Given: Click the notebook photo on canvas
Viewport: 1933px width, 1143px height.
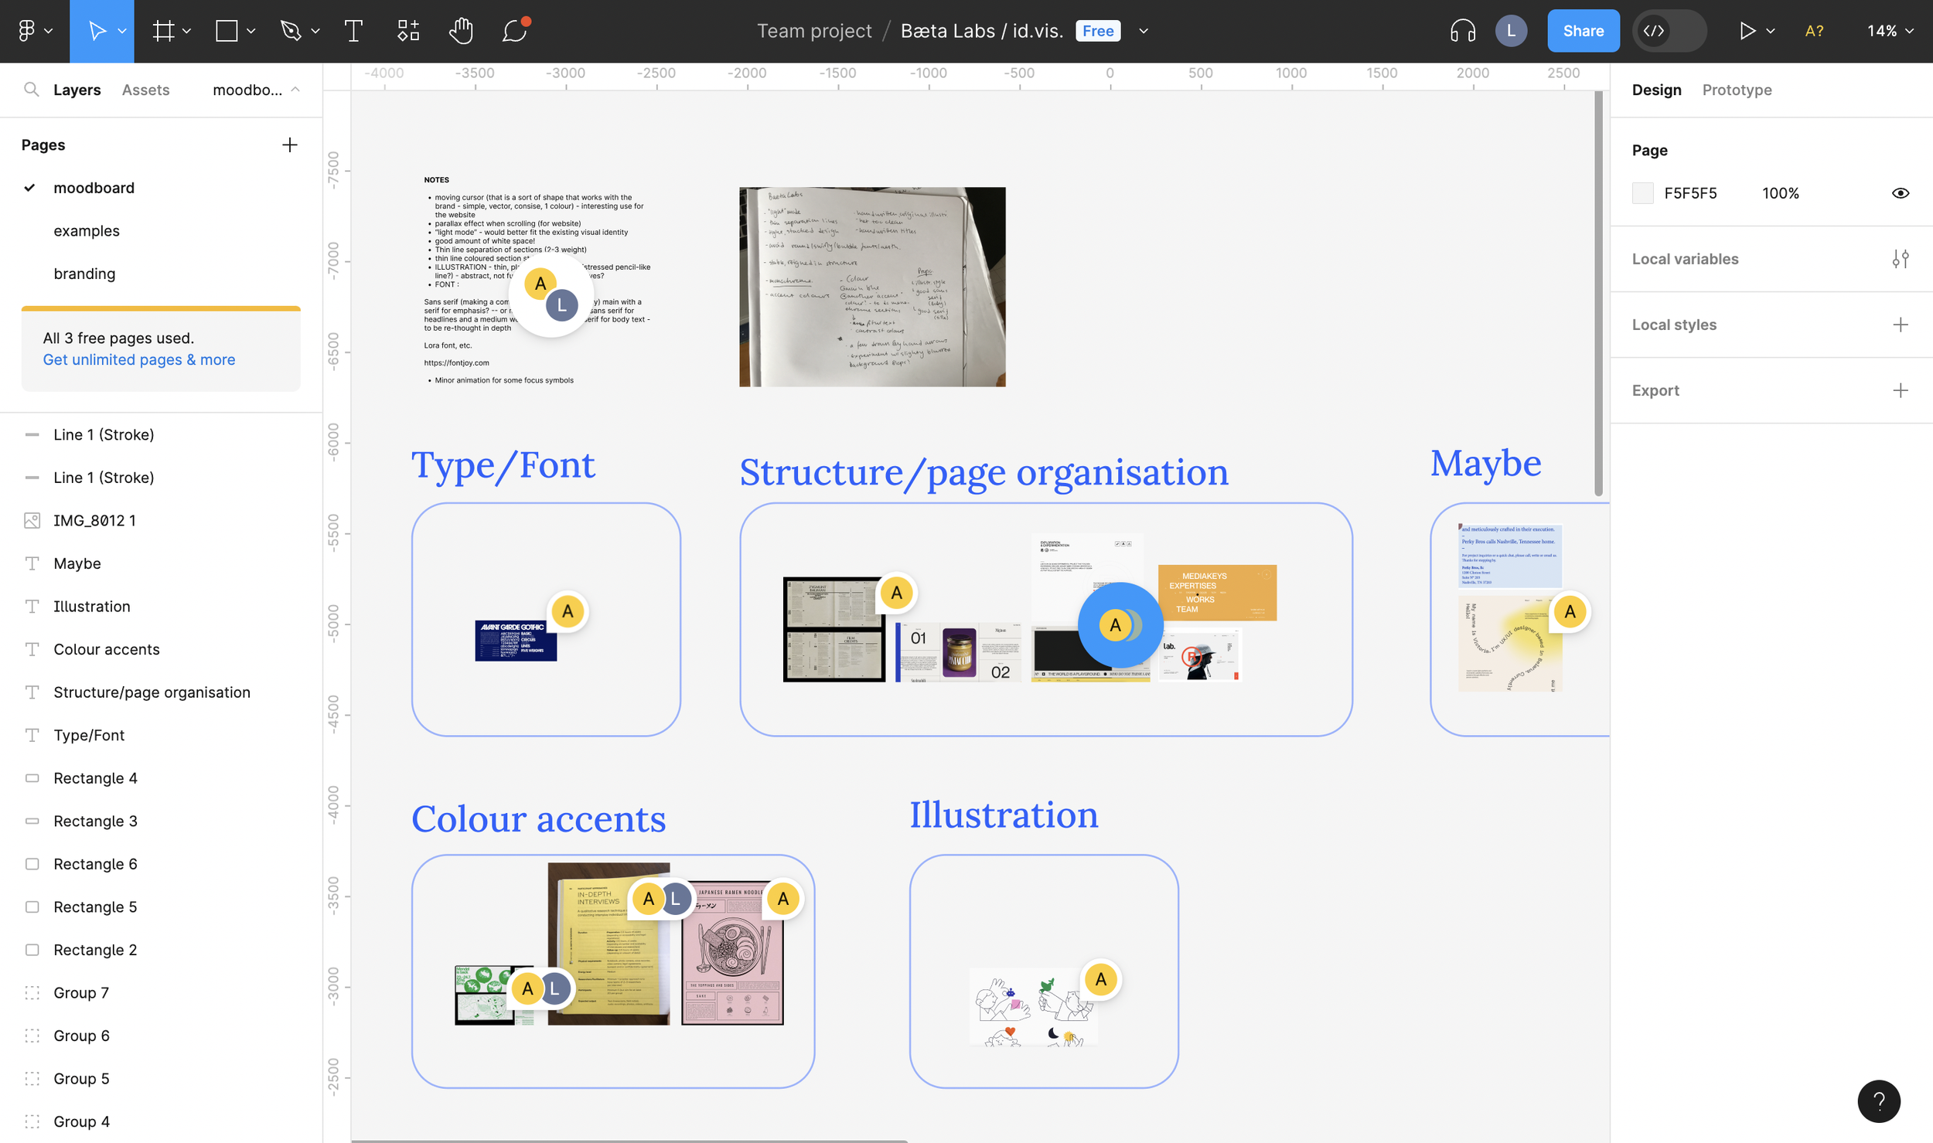Looking at the screenshot, I should click(872, 287).
